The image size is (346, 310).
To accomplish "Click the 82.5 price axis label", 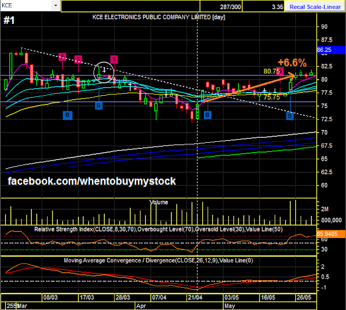I will (327, 66).
